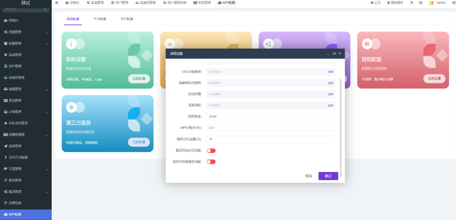Switch to the 支付配置 tab
Screen dimensions: 456x220
click(x=127, y=19)
